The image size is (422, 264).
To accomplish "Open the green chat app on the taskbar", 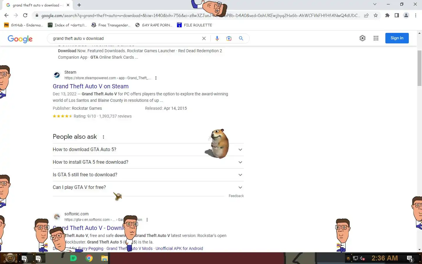I will [73, 258].
